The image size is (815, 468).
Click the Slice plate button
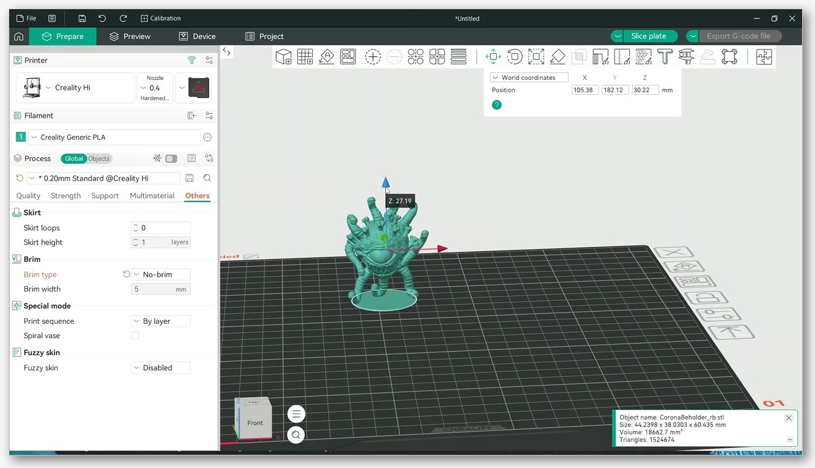(x=648, y=37)
